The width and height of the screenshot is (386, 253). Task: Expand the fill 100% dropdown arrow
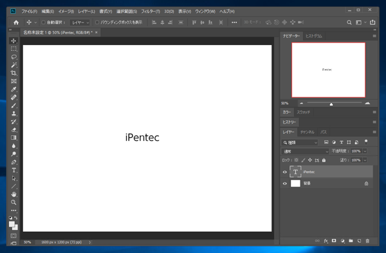pos(365,160)
